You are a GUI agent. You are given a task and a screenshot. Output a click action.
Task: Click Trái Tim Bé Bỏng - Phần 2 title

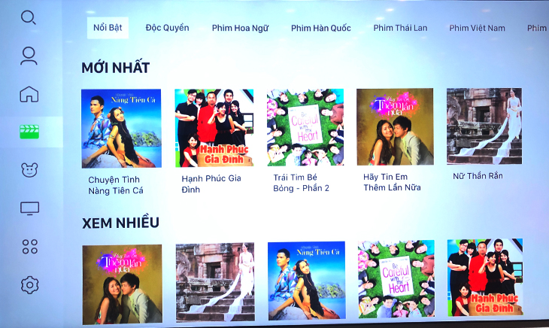pyautogui.click(x=301, y=183)
